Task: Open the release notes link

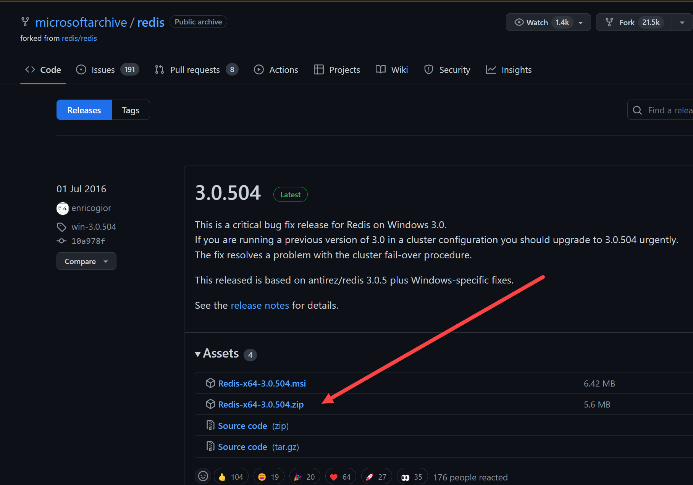Action: pyautogui.click(x=260, y=305)
